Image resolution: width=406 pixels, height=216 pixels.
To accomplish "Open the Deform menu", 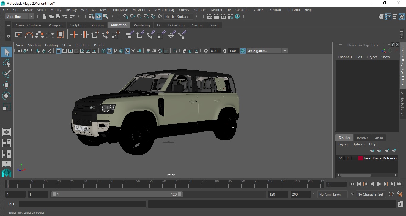I will click(x=216, y=10).
